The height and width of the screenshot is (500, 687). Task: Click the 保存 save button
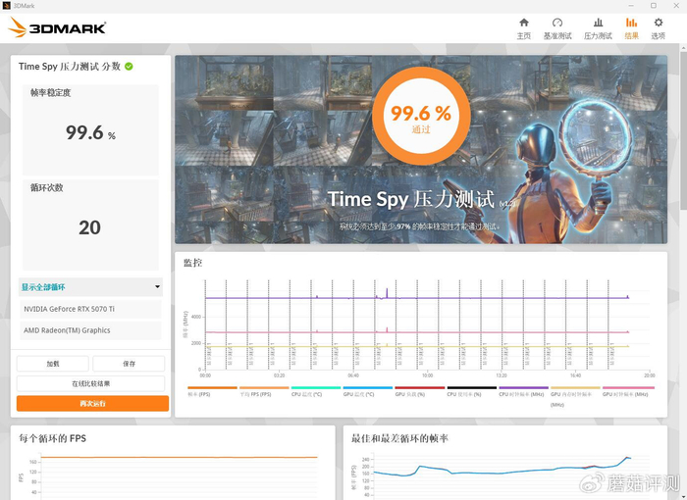[129, 364]
